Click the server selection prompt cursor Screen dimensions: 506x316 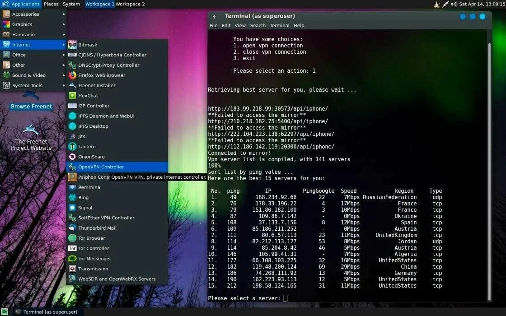click(x=285, y=298)
